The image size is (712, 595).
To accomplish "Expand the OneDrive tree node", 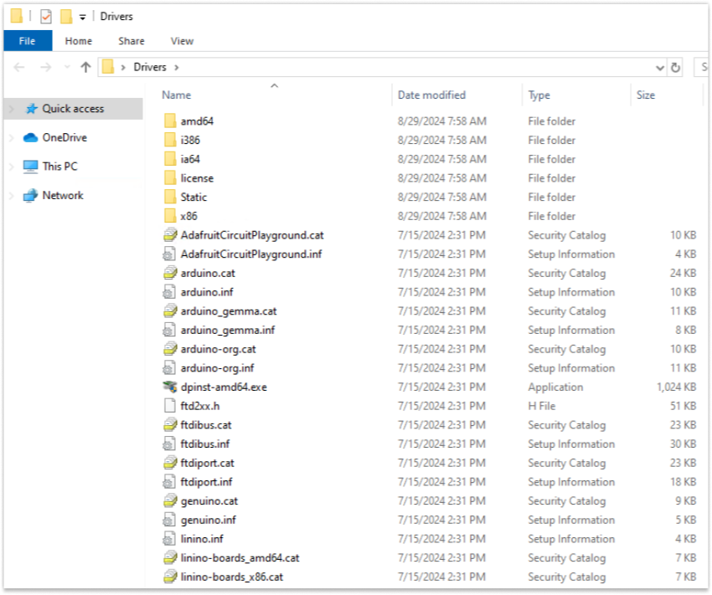I will [13, 138].
